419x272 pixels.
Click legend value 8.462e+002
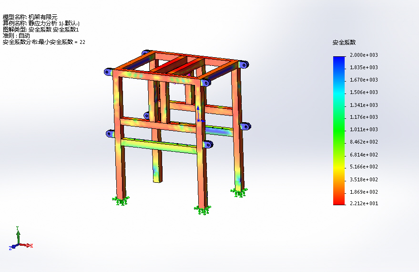364,142
